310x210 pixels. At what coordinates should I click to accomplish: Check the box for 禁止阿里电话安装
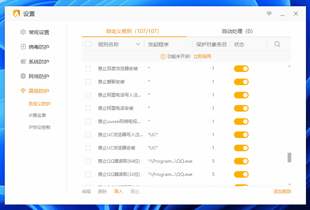[88, 108]
